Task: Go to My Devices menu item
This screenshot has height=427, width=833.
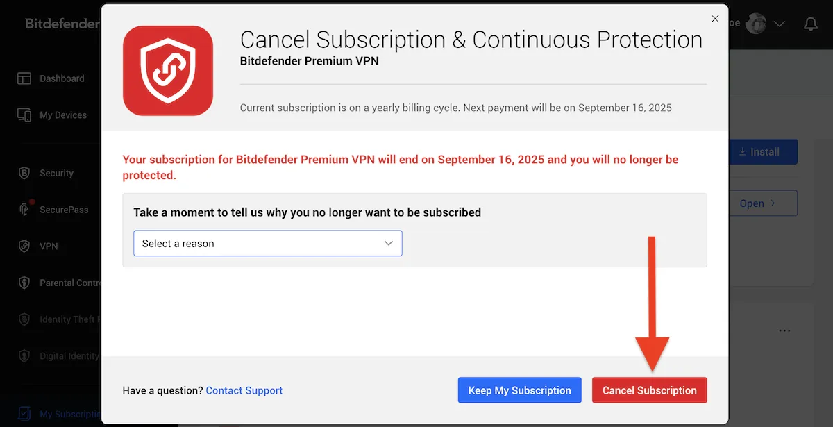Action: coord(63,115)
